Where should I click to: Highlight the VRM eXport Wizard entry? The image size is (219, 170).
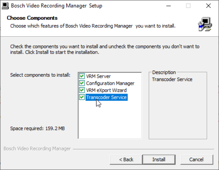[106, 90]
